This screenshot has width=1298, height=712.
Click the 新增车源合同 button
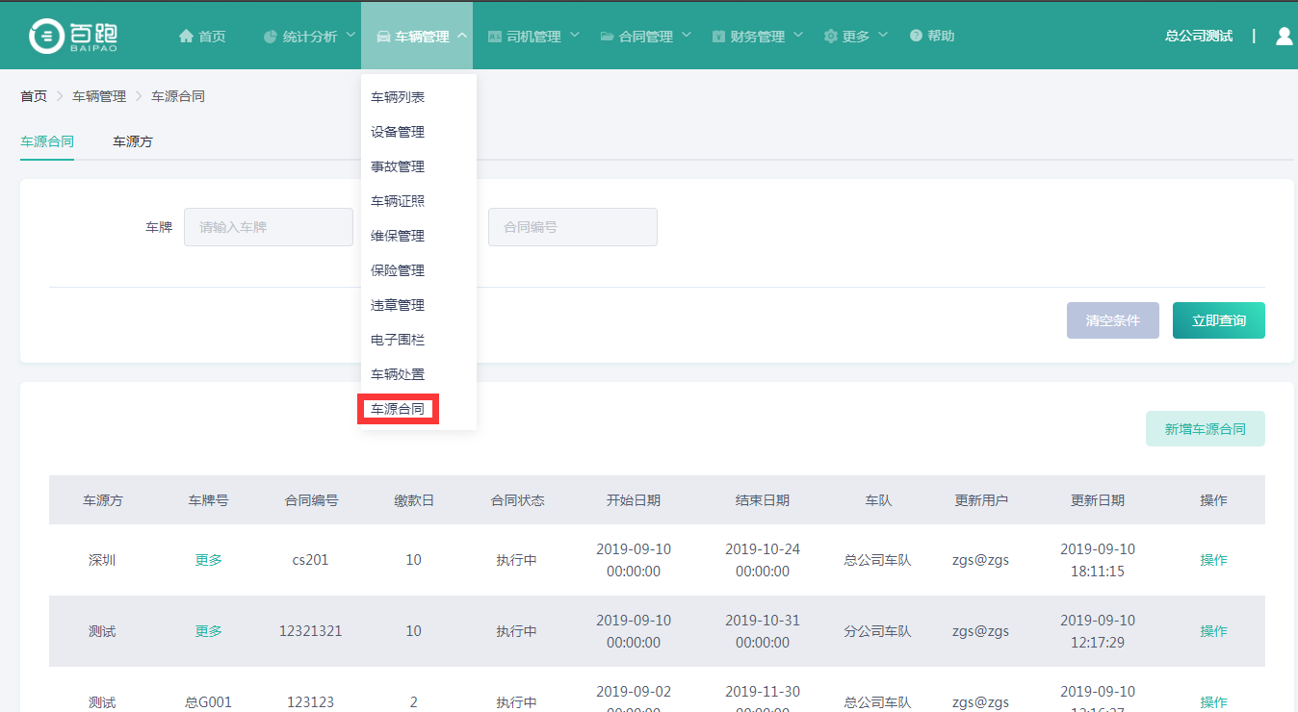[x=1205, y=429]
